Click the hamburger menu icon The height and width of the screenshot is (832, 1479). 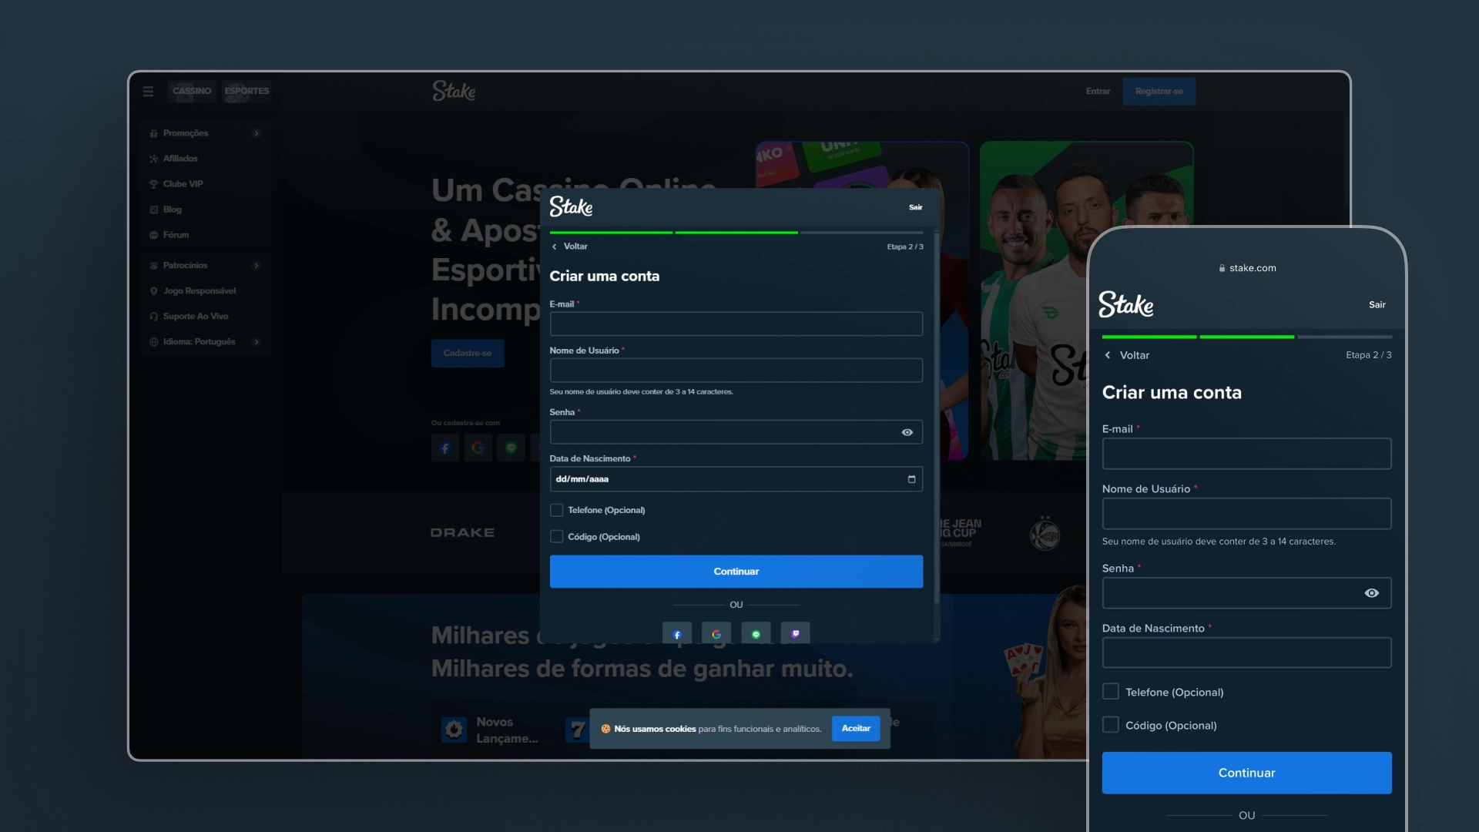[x=149, y=90]
